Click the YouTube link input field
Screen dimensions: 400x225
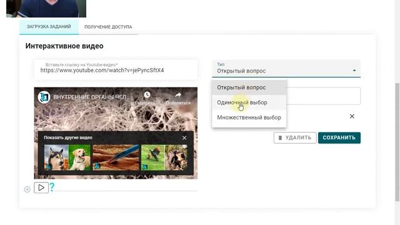click(x=116, y=69)
